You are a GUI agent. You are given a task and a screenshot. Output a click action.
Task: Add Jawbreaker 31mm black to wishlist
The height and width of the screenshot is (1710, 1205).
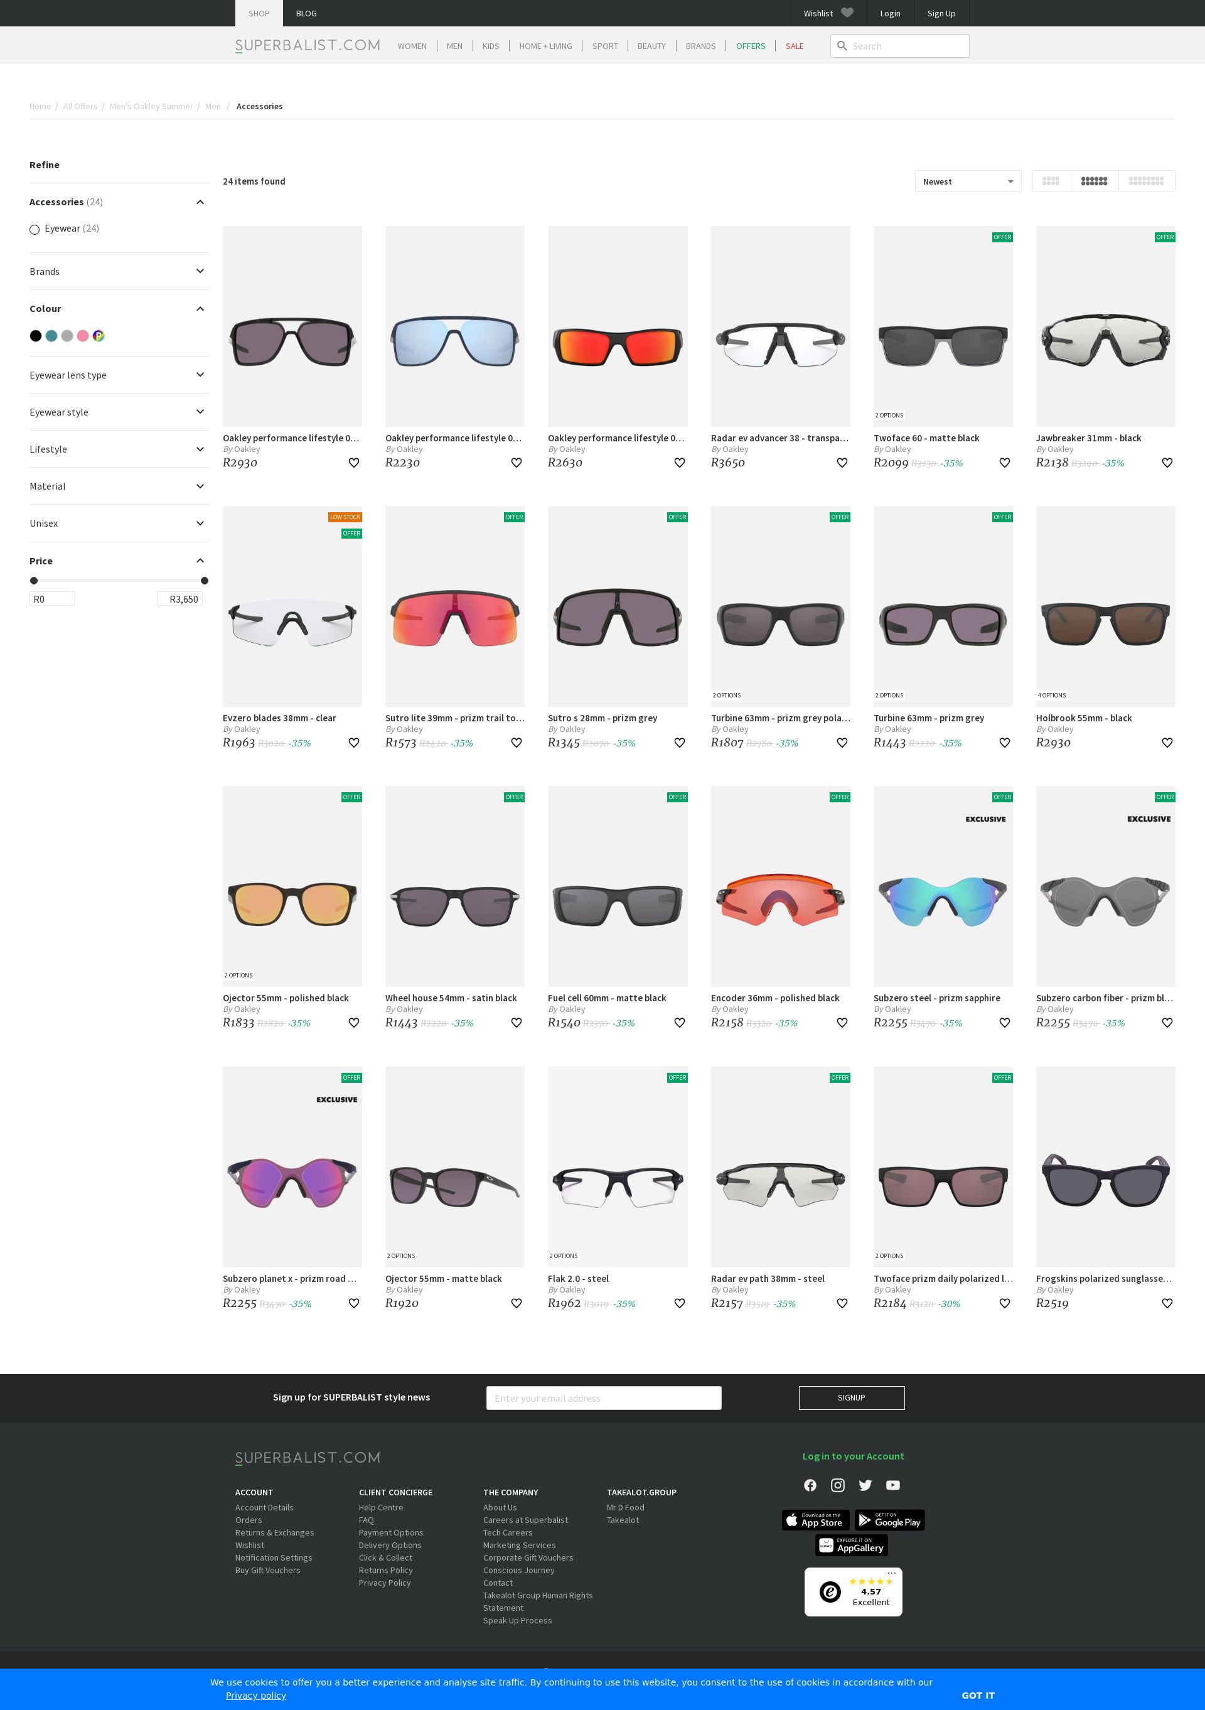pyautogui.click(x=1167, y=463)
